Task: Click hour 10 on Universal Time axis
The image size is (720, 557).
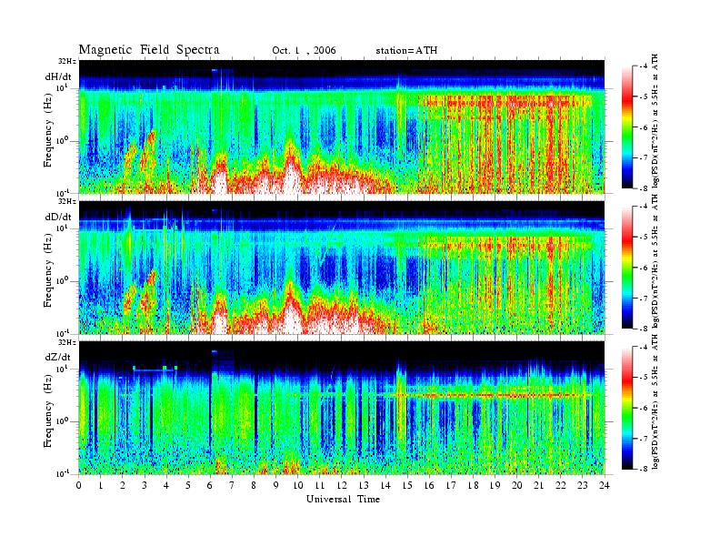Action: click(x=298, y=485)
